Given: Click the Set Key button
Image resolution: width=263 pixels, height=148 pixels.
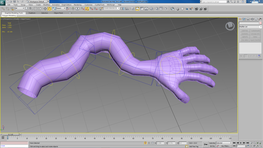Looking at the screenshot, I should point(212,146).
